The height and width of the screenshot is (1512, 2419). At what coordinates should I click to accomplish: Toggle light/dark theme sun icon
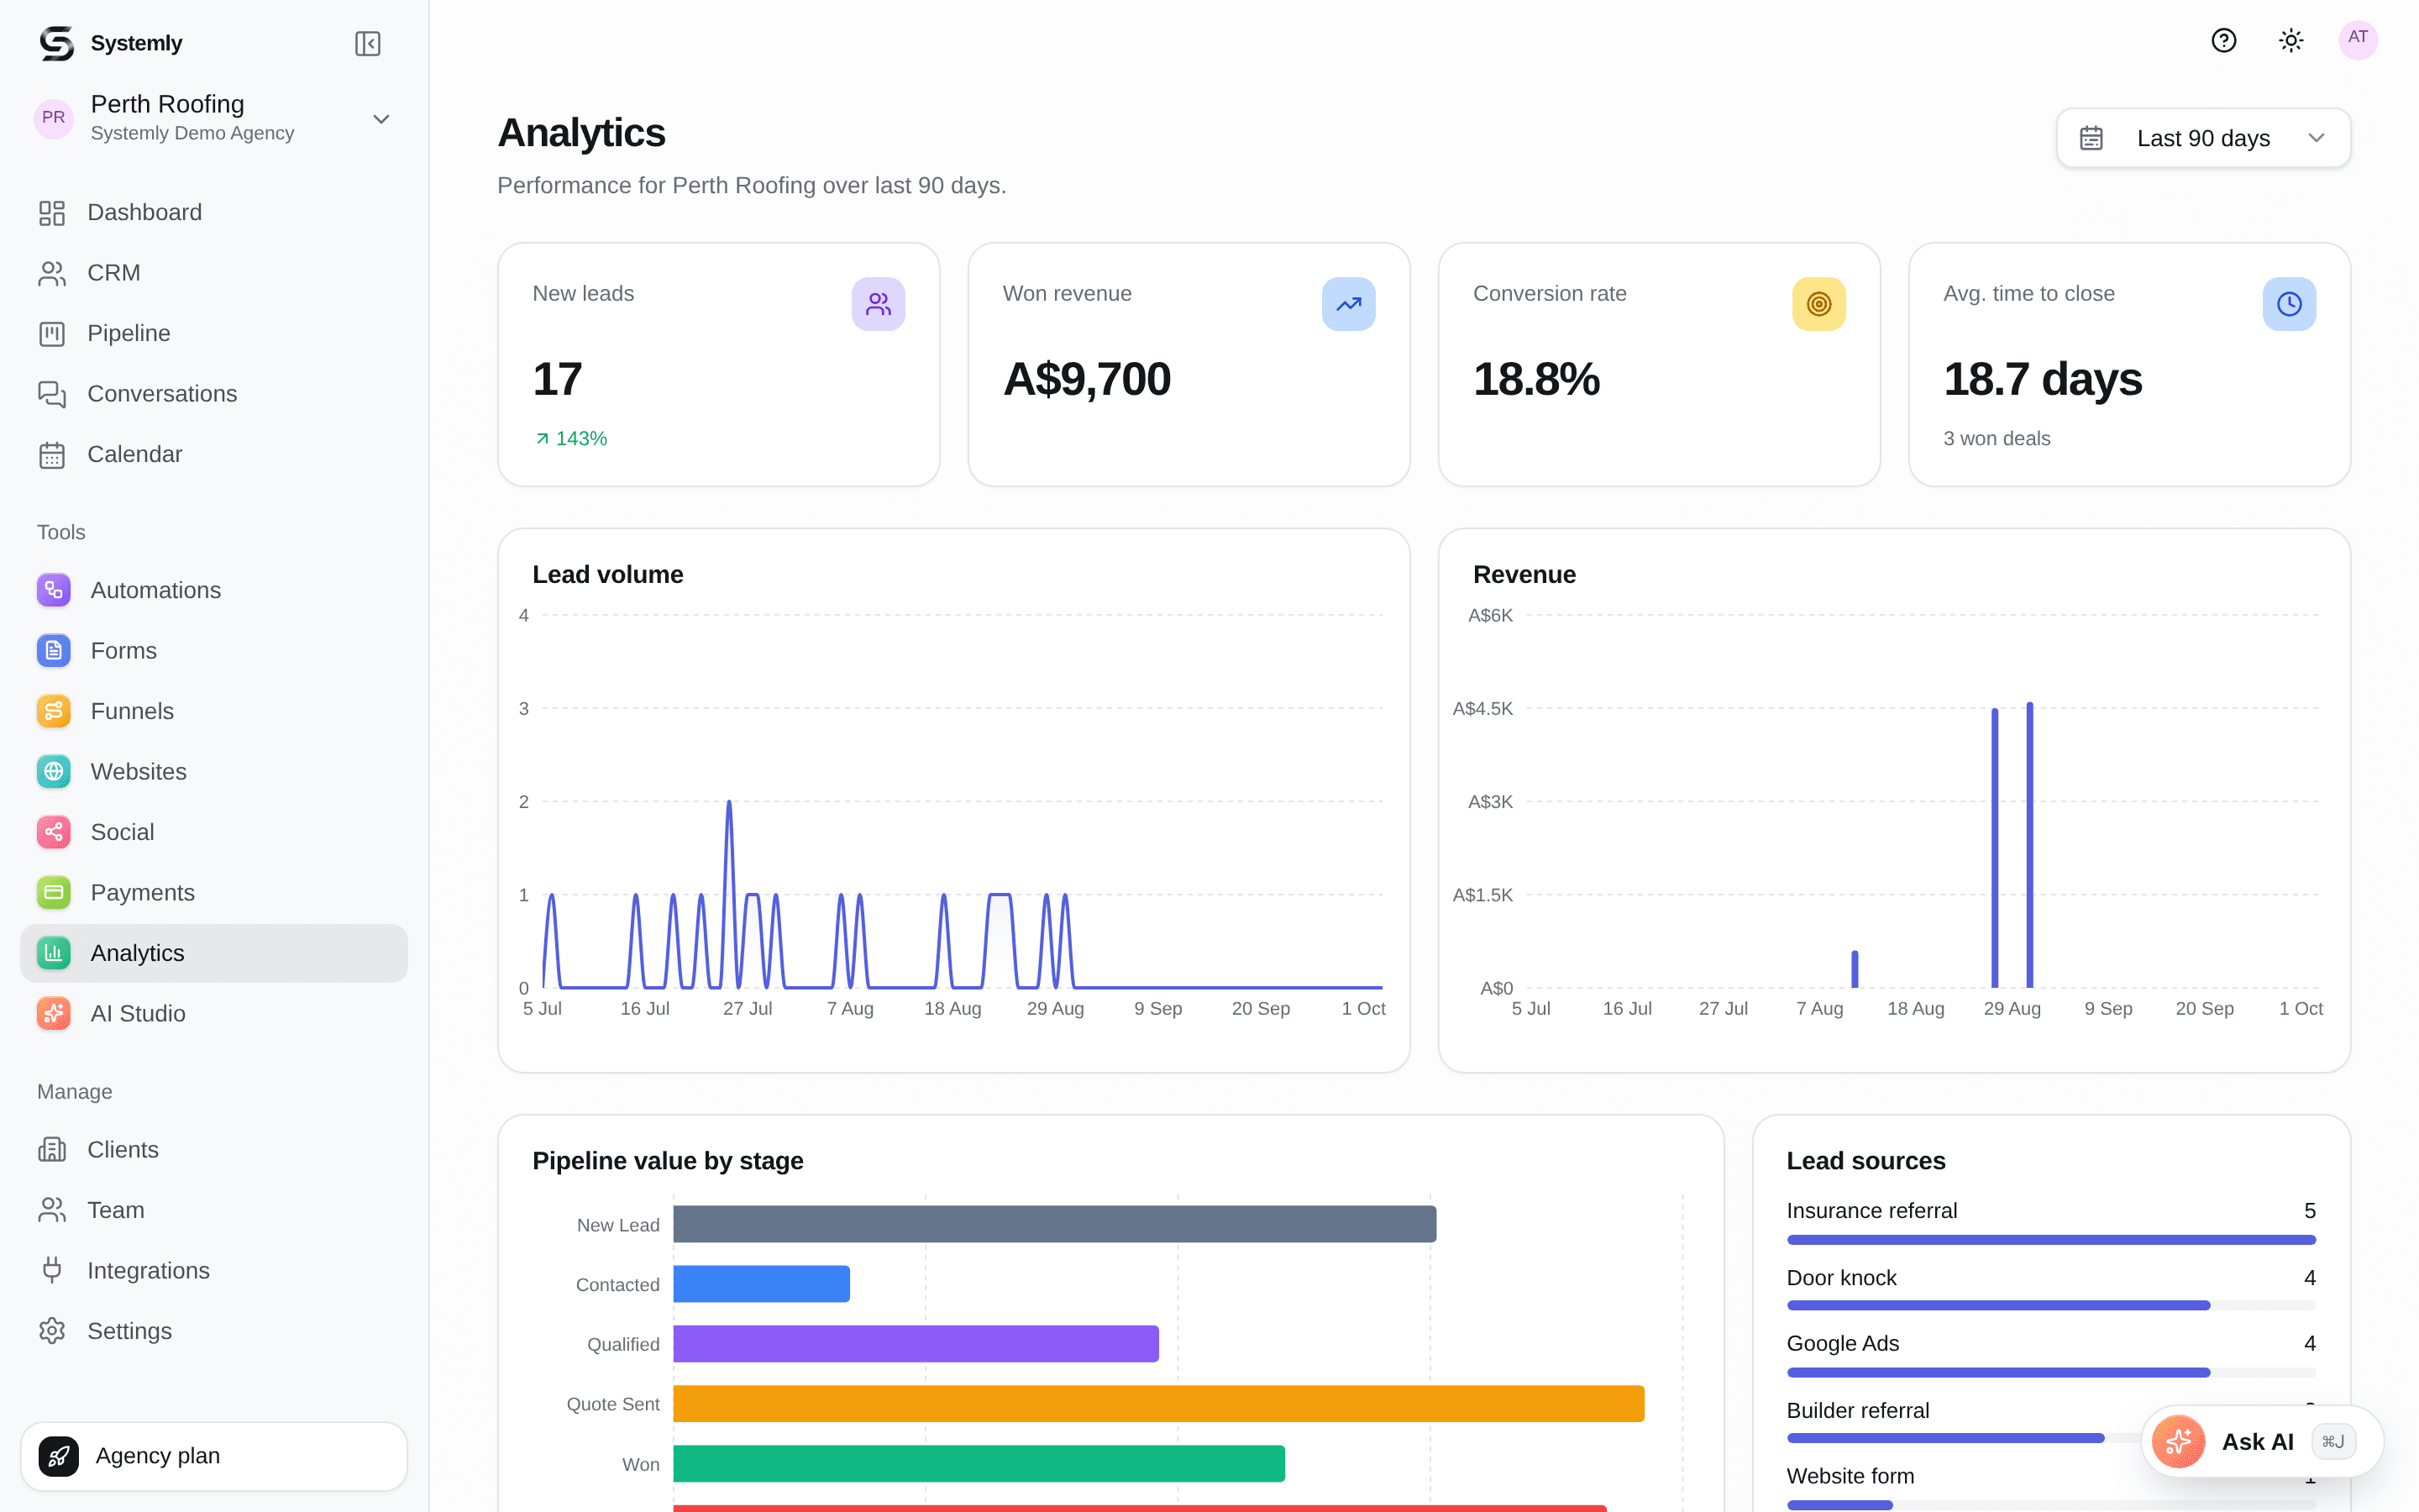pyautogui.click(x=2291, y=40)
